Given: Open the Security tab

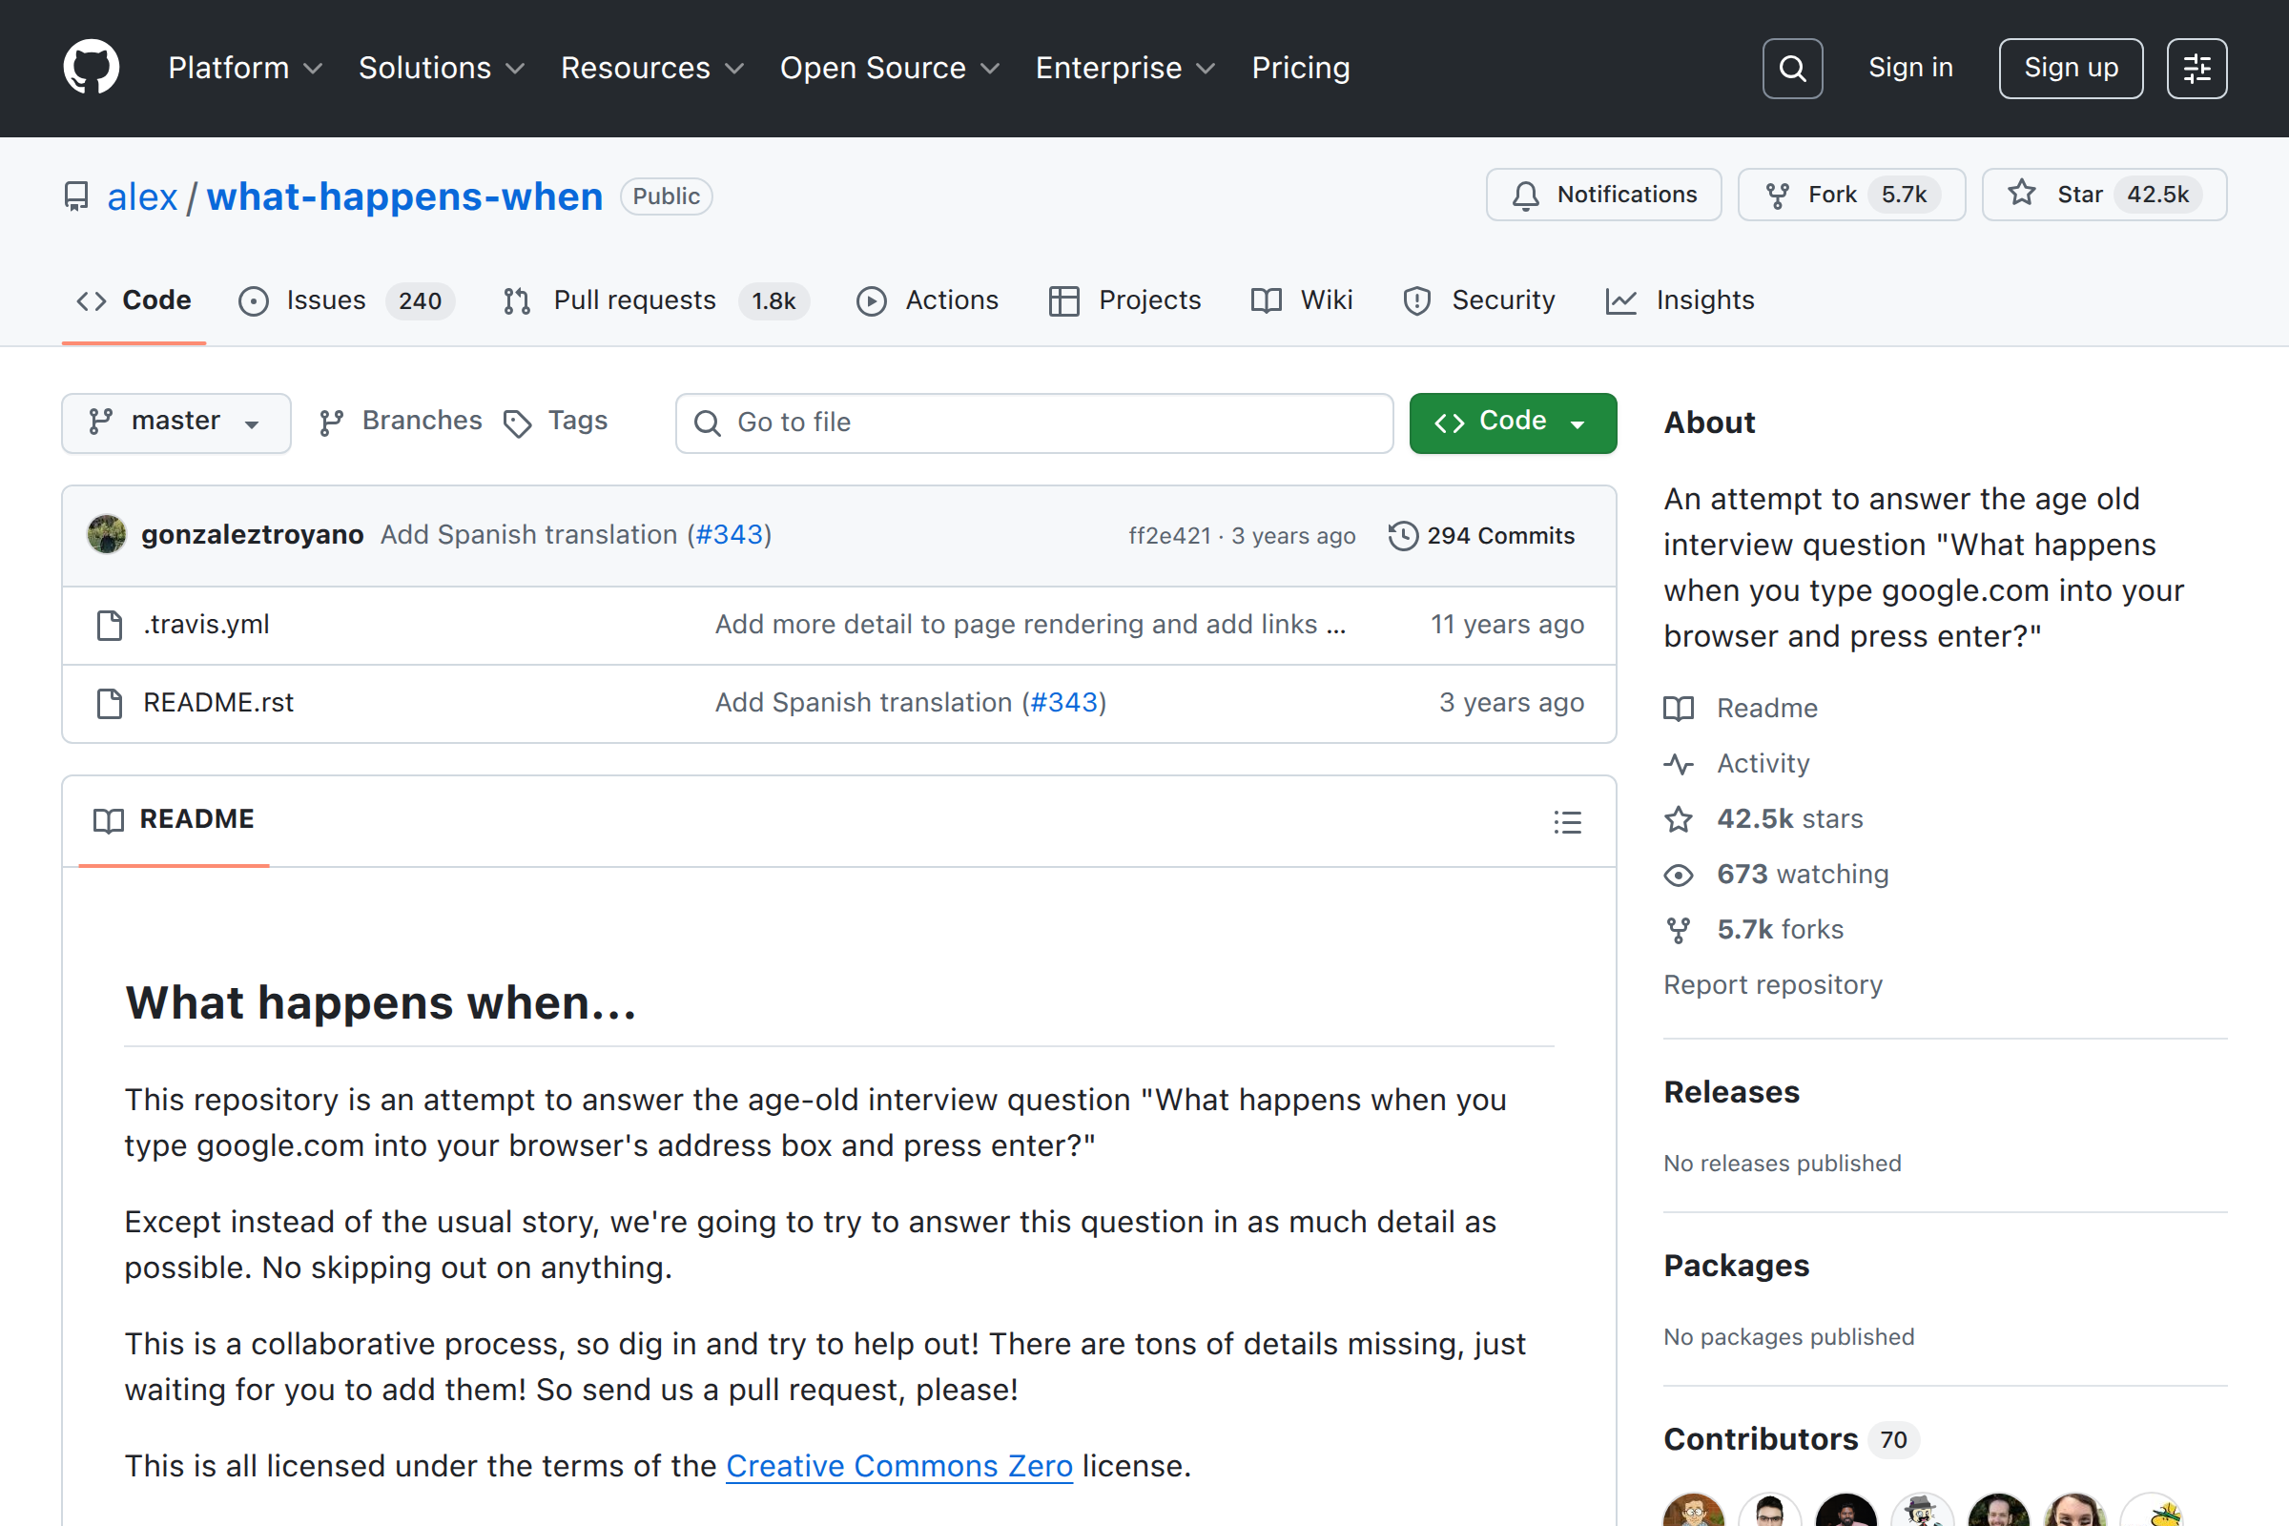Looking at the screenshot, I should pos(1479,300).
